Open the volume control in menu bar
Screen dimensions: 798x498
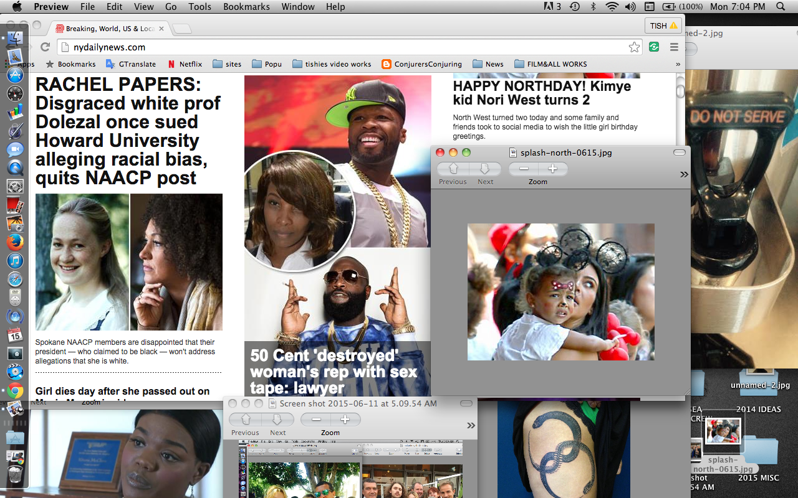click(630, 7)
